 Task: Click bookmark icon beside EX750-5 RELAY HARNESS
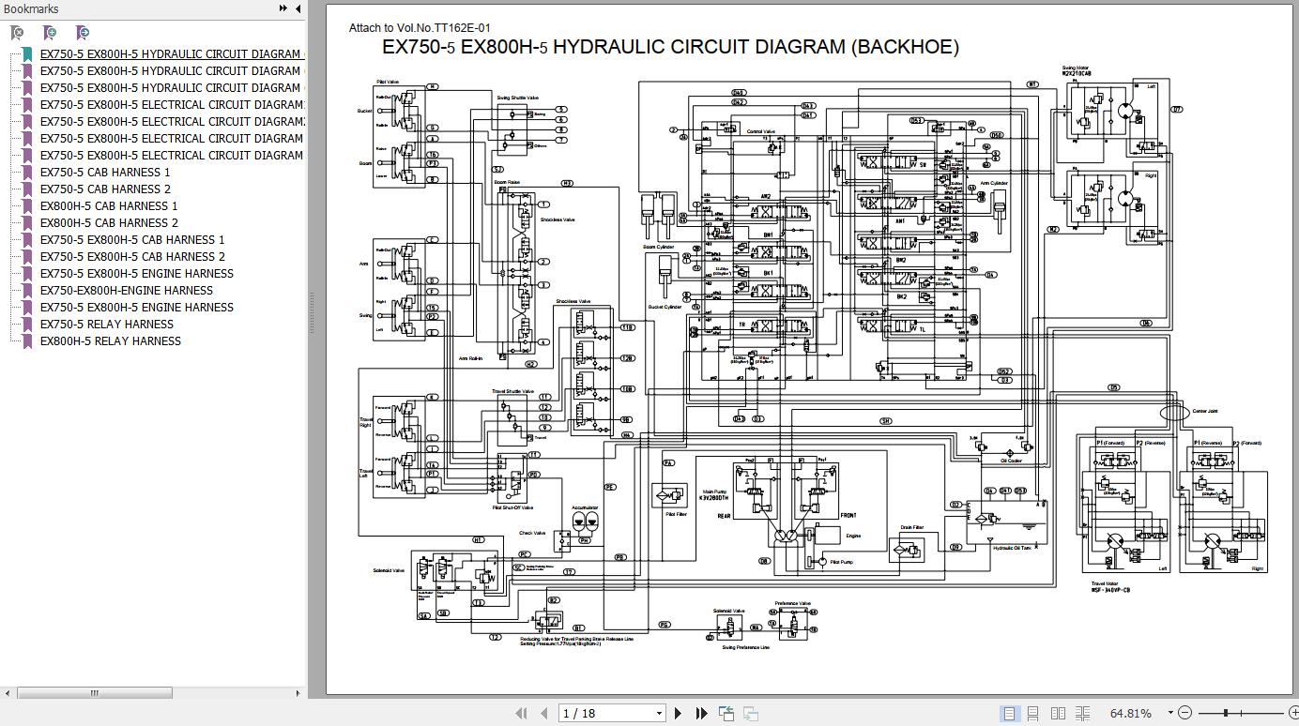(x=27, y=325)
